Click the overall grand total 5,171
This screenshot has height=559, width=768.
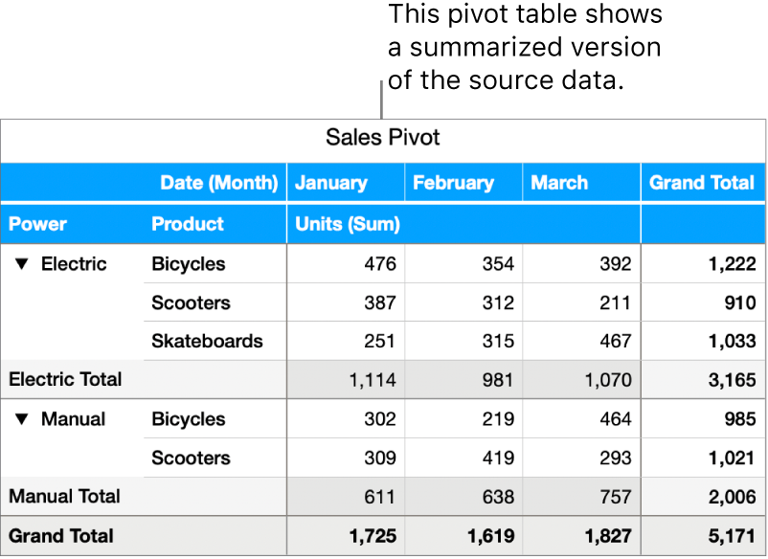coord(732,537)
